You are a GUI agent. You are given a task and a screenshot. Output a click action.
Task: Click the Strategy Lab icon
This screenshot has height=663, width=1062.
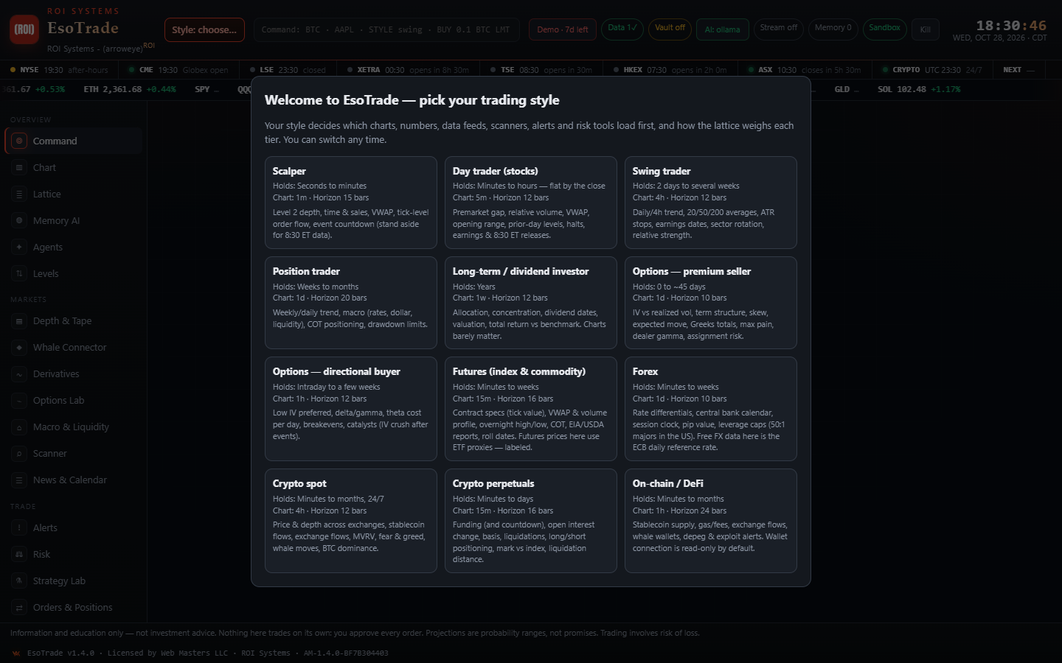click(19, 580)
